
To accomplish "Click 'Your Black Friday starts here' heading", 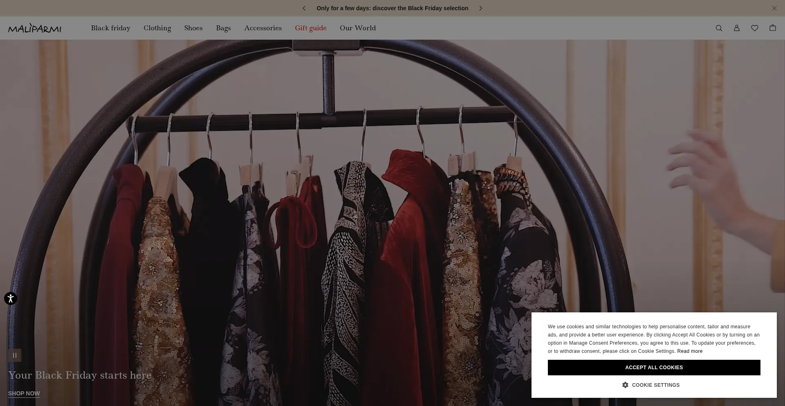I will pos(80,375).
